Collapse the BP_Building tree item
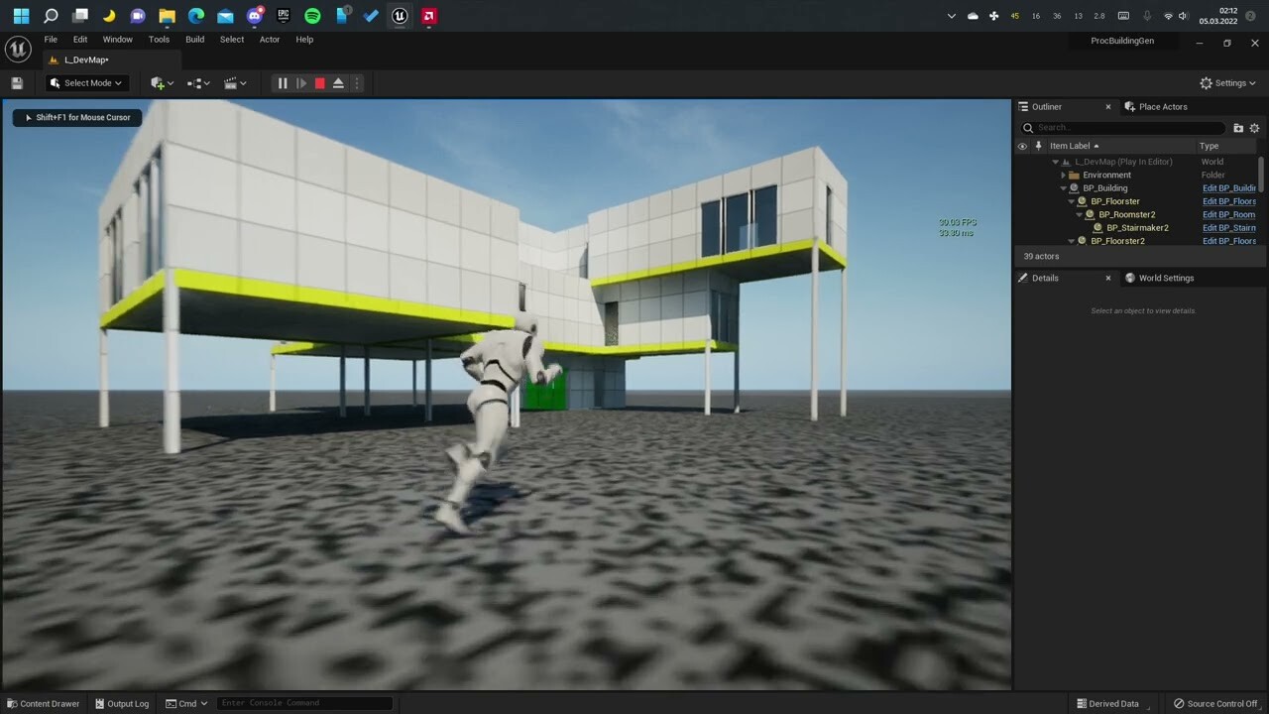The width and height of the screenshot is (1269, 714). tap(1063, 187)
